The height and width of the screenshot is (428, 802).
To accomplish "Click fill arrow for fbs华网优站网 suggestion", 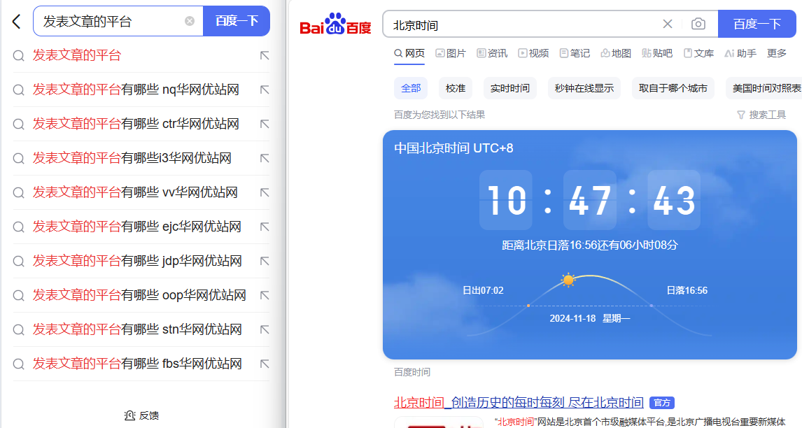I will click(x=265, y=364).
